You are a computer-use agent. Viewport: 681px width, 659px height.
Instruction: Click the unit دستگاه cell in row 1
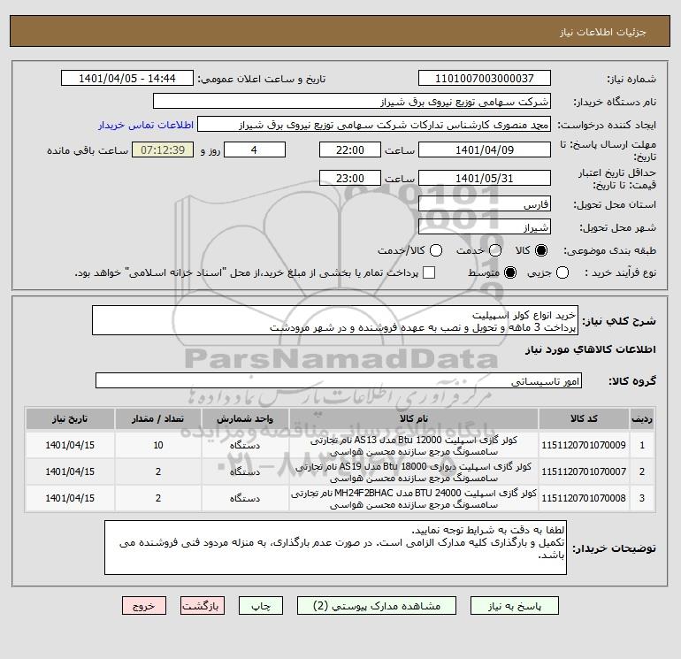click(x=245, y=445)
